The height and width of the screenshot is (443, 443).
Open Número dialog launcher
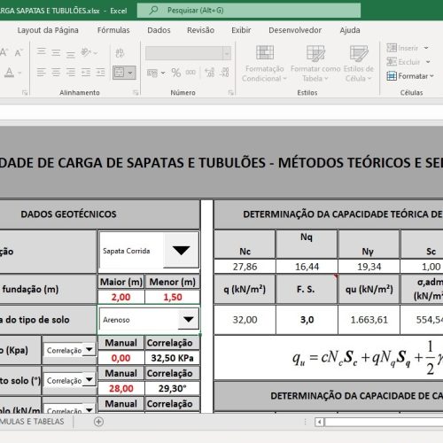(230, 93)
